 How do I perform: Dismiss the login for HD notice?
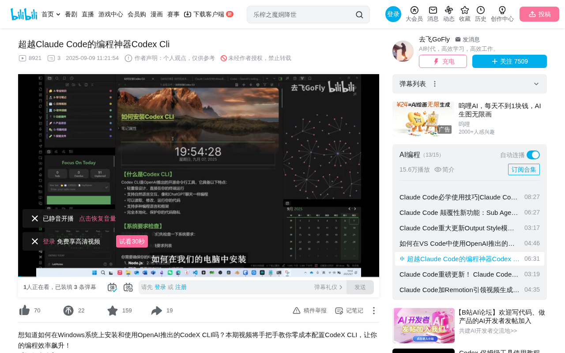point(35,241)
